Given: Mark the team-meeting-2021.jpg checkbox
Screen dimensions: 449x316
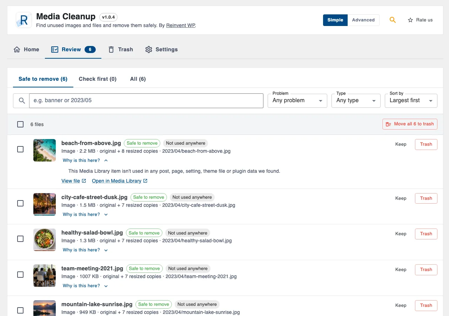Looking at the screenshot, I should pos(20,275).
